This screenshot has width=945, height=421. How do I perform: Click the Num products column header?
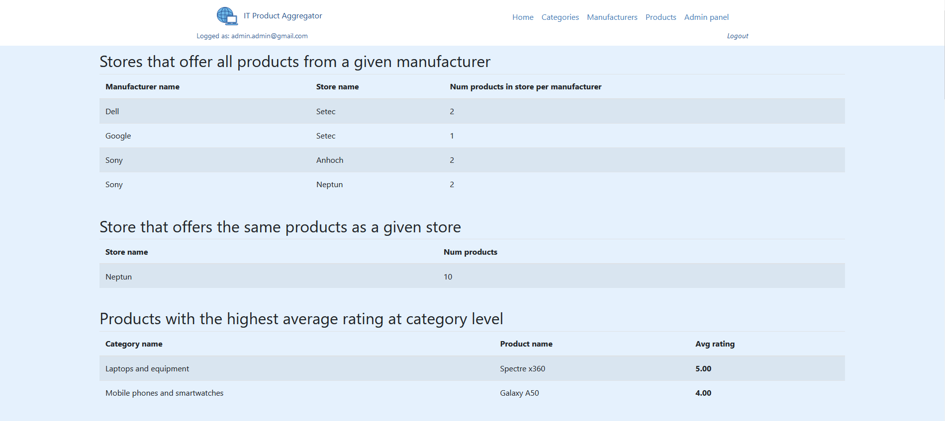click(x=470, y=252)
